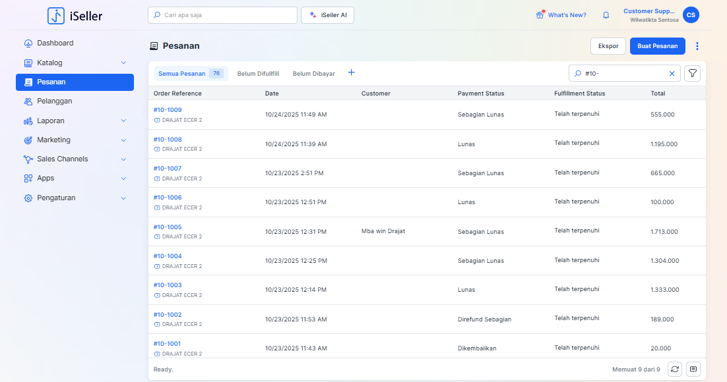Image resolution: width=727 pixels, height=382 pixels.
Task: Click the Ekspor button
Action: click(608, 46)
